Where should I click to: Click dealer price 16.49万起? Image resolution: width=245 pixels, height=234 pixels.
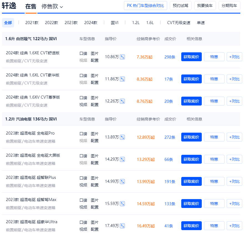pyautogui.click(x=146, y=226)
